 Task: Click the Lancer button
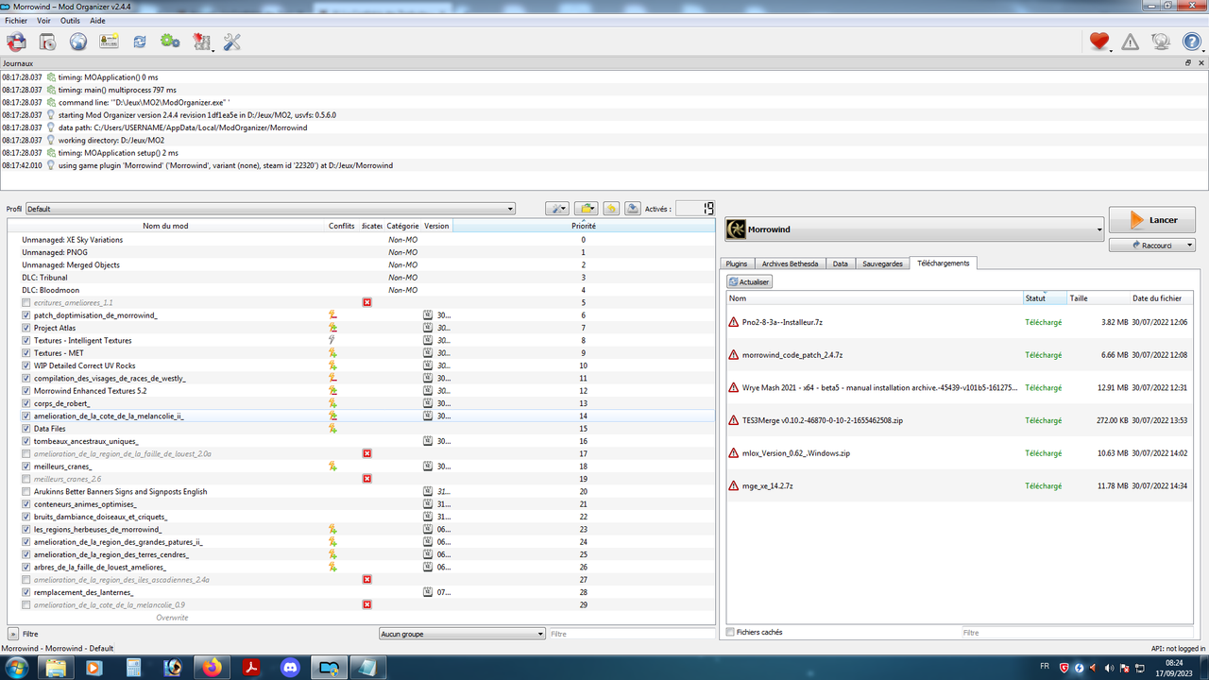coord(1152,220)
